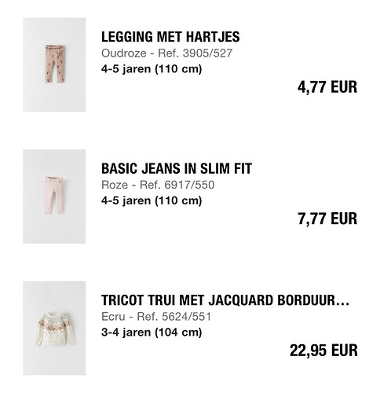The image size is (391, 393).
Task: Click reference number 6917/550
Action: 189,185
